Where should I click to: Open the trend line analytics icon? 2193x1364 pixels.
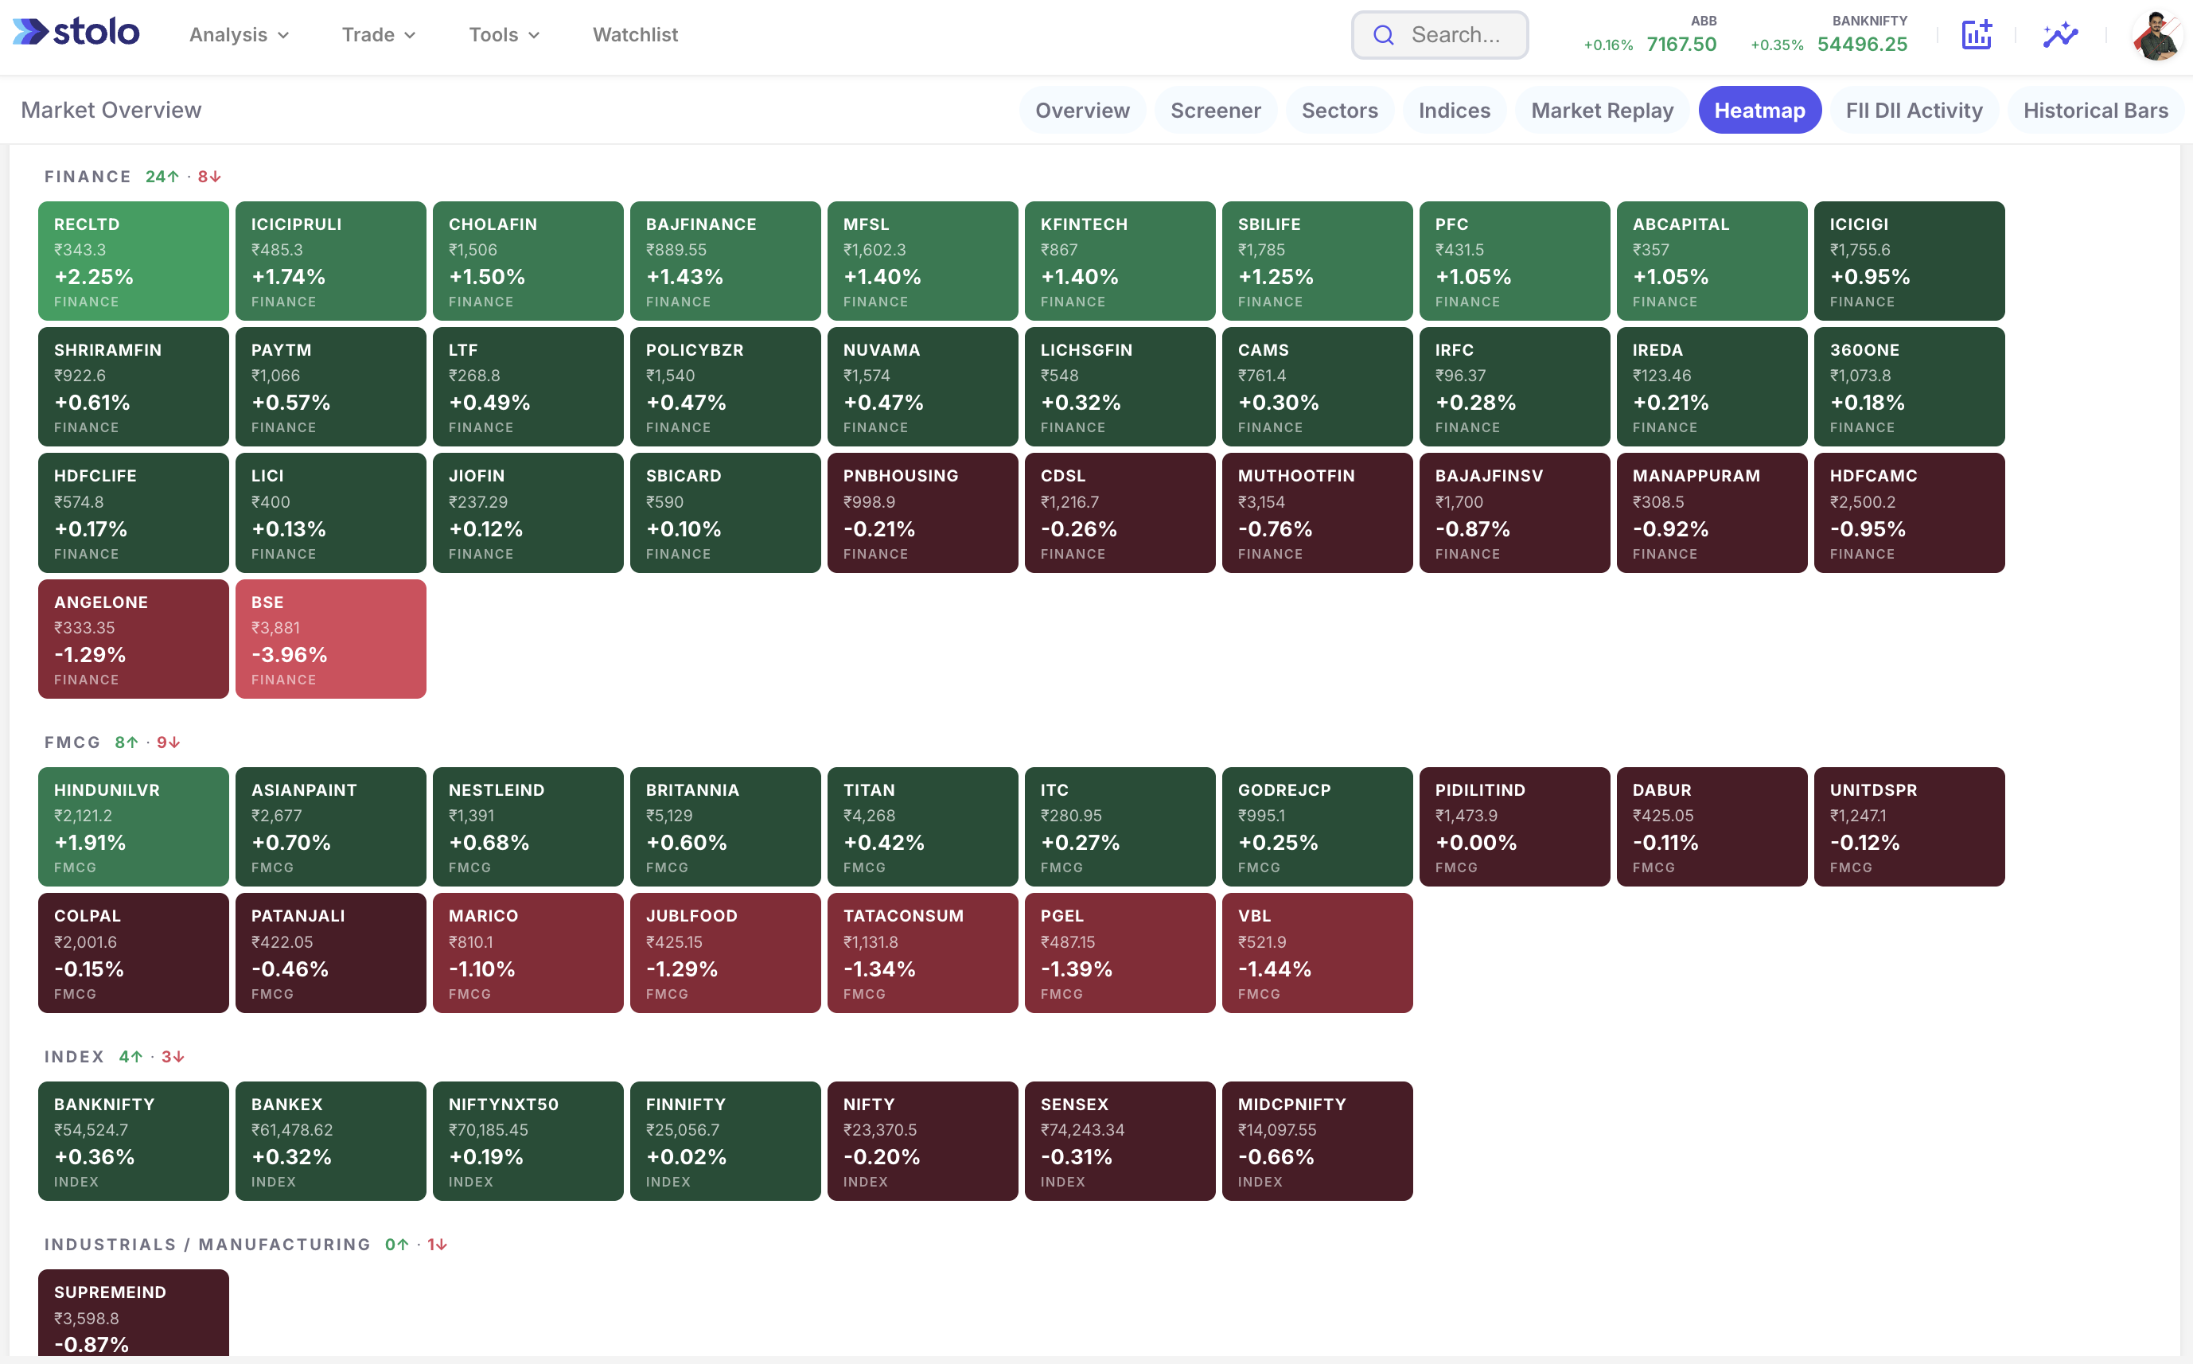(x=2060, y=35)
